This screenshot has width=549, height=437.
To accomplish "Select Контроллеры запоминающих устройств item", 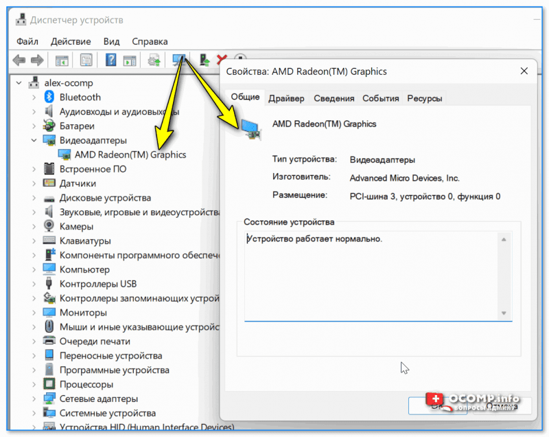I will (139, 298).
